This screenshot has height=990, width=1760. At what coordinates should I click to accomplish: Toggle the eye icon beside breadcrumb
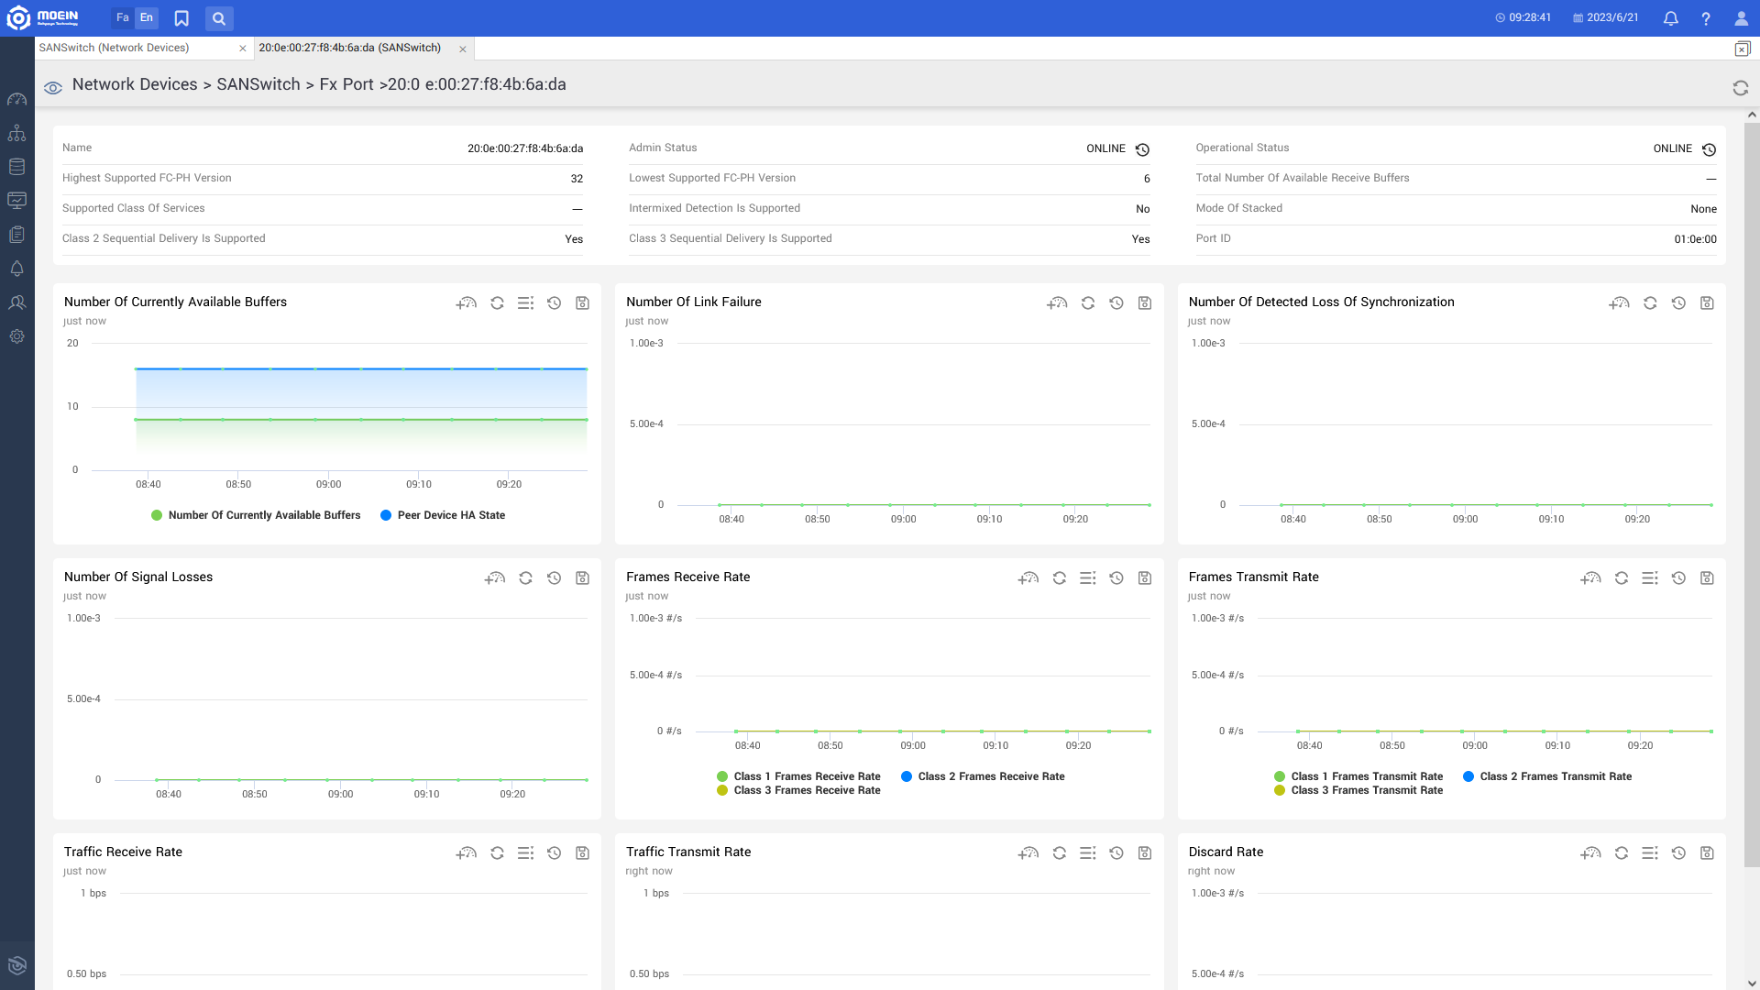coord(53,88)
